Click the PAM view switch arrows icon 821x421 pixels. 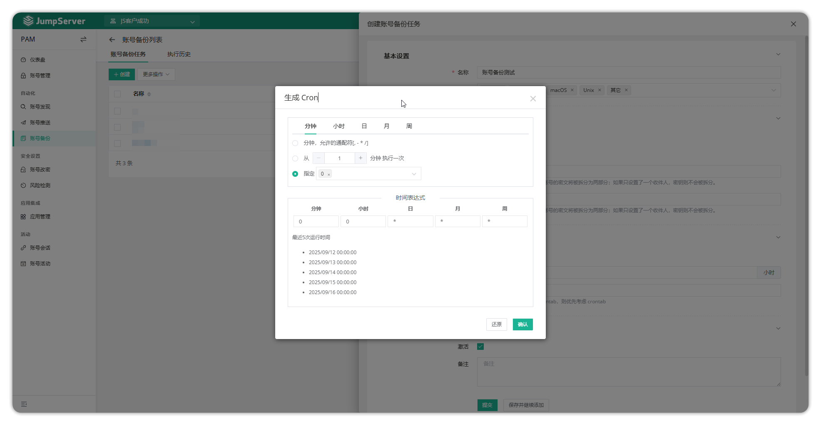[83, 40]
